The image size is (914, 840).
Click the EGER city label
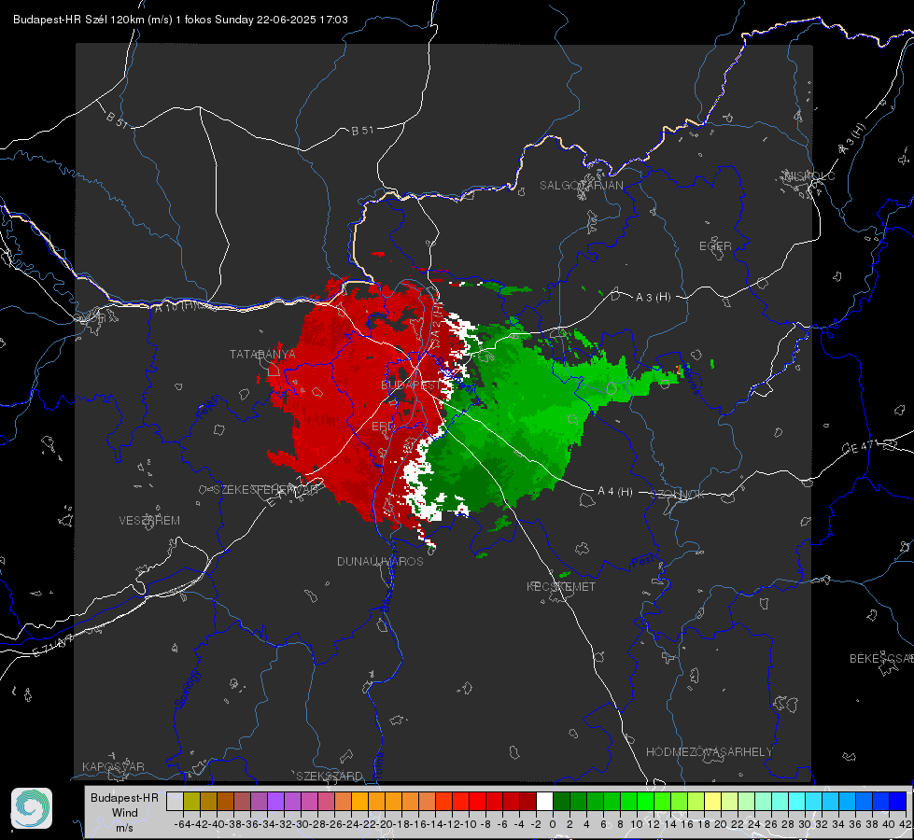(x=715, y=246)
